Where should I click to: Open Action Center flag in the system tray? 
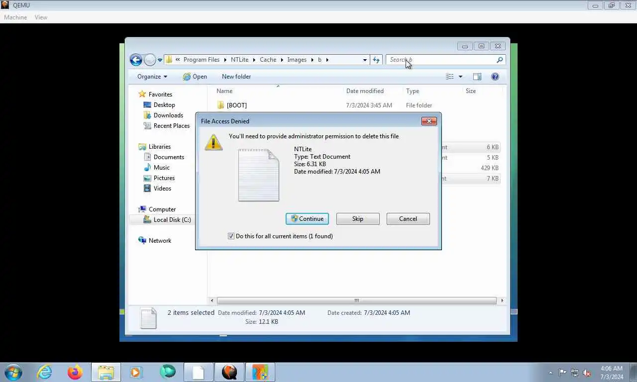coord(562,373)
